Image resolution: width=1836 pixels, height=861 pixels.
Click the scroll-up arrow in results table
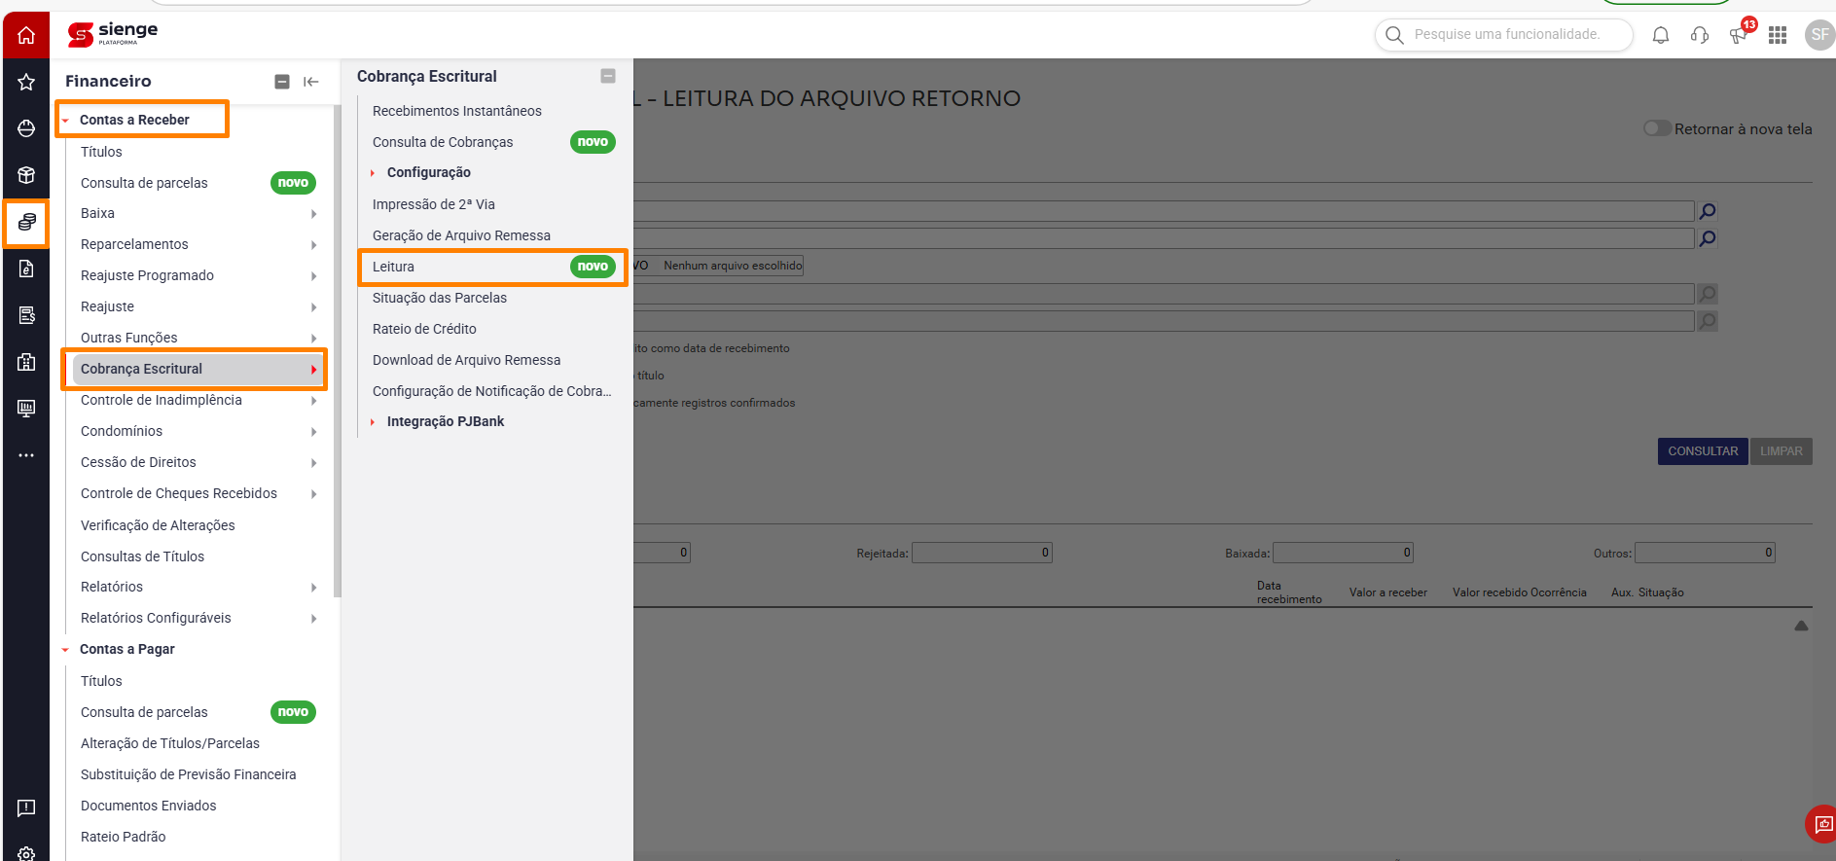tap(1801, 626)
